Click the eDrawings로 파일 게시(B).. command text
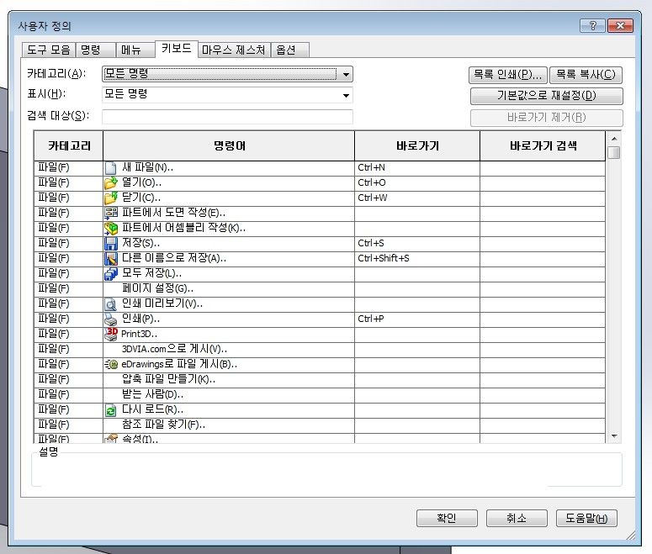This screenshot has height=554, width=652. tap(179, 365)
